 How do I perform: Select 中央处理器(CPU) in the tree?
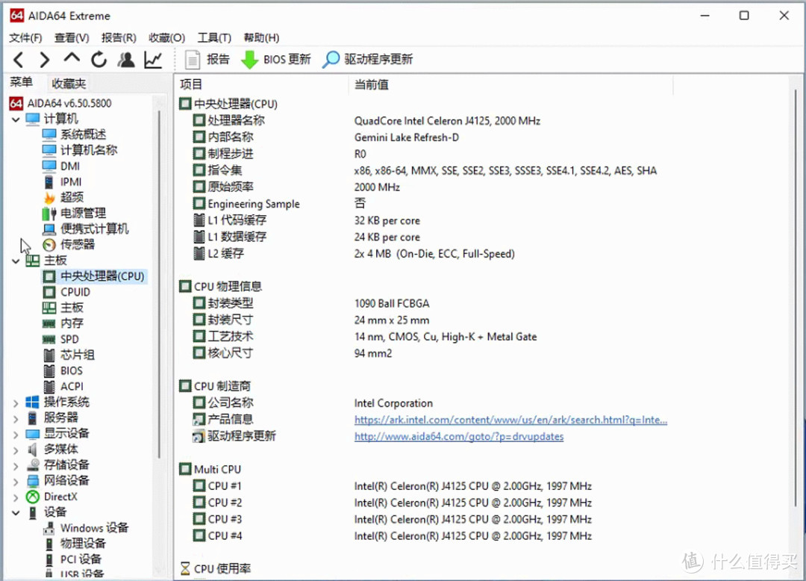pyautogui.click(x=94, y=276)
